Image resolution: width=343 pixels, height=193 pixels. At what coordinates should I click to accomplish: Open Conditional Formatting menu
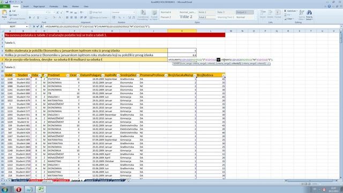click(143, 15)
